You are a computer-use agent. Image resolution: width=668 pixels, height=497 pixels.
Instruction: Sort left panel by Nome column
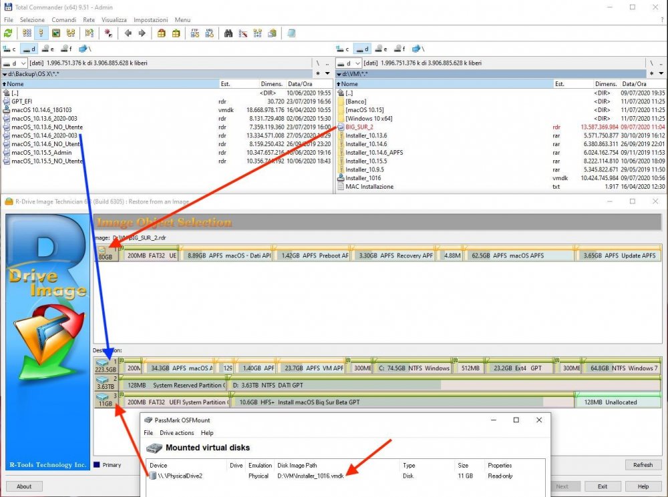click(x=110, y=84)
